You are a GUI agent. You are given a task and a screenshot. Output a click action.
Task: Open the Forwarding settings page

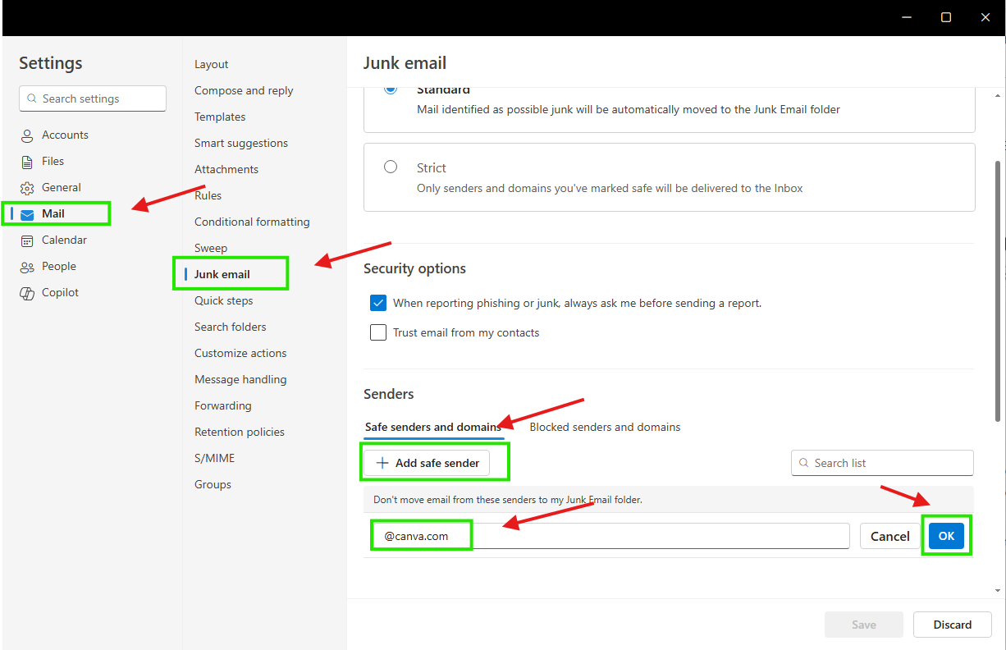tap(223, 405)
